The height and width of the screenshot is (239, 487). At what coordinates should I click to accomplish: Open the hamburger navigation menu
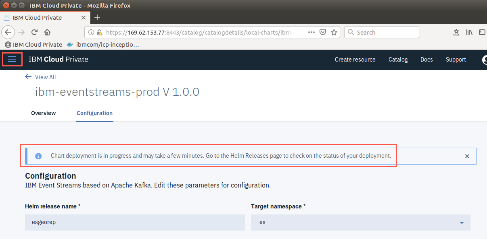12,59
